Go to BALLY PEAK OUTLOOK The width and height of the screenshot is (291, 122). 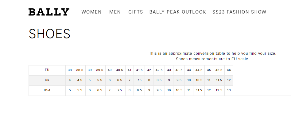pyautogui.click(x=178, y=12)
